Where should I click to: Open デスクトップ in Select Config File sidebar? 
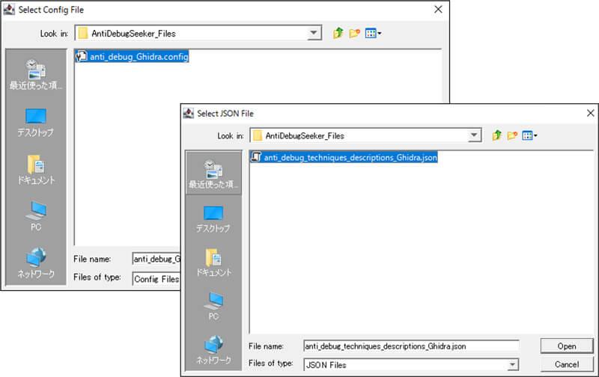coord(36,123)
